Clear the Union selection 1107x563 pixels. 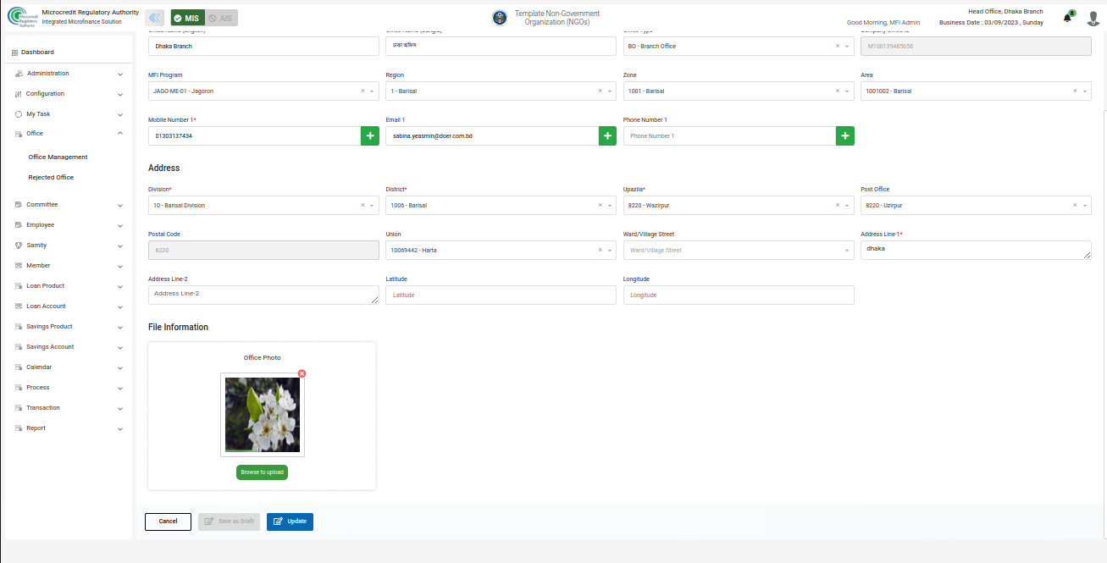pyautogui.click(x=601, y=250)
